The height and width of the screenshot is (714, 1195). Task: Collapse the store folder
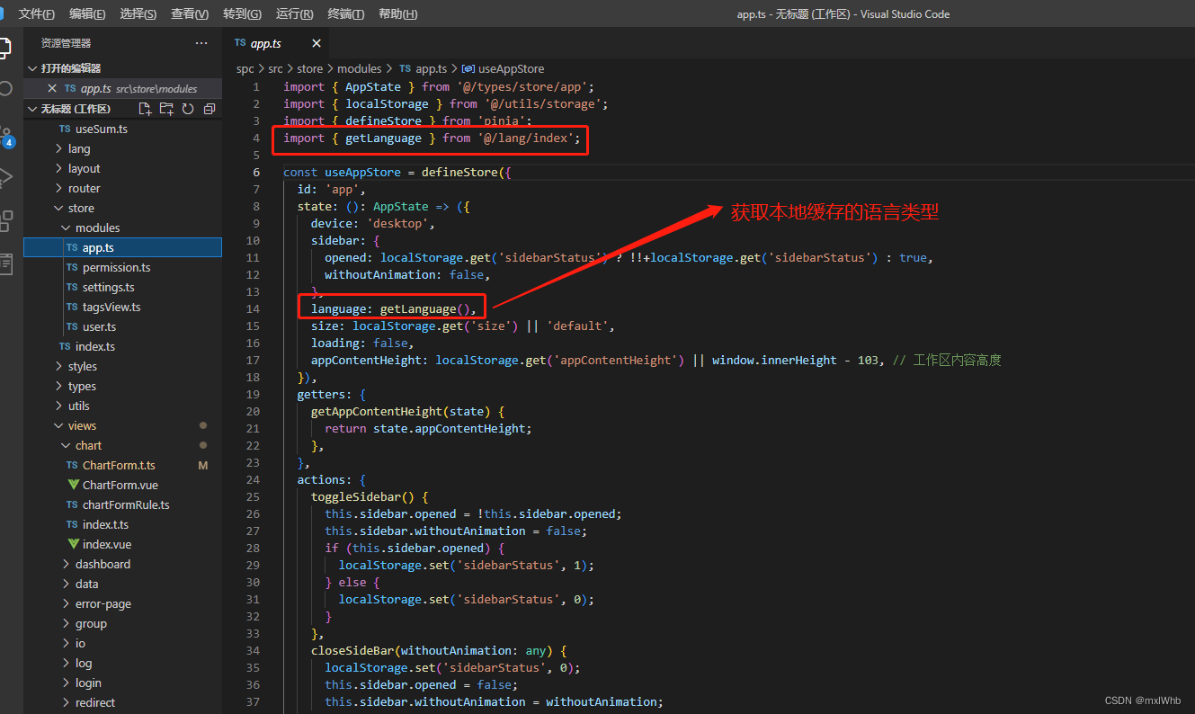(122, 208)
